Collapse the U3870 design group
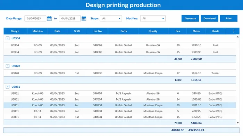This screenshot has width=243, height=136. pyautogui.click(x=8, y=66)
